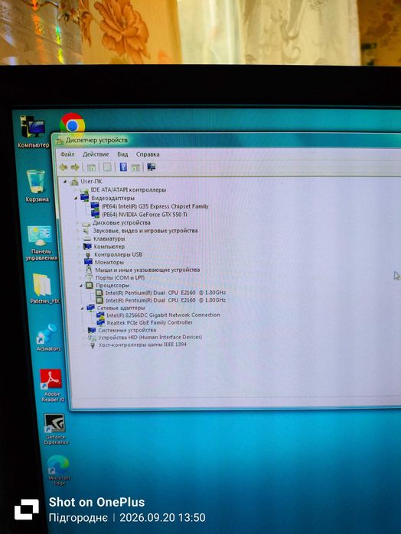The image size is (401, 534).
Task: Select the Дисковые устройства category
Action: point(122,222)
